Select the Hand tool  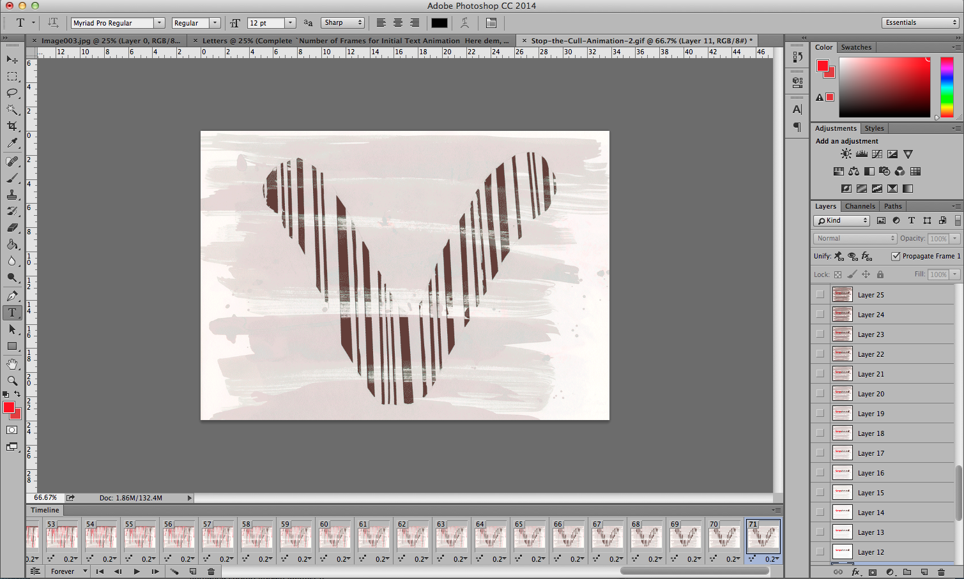click(x=12, y=364)
